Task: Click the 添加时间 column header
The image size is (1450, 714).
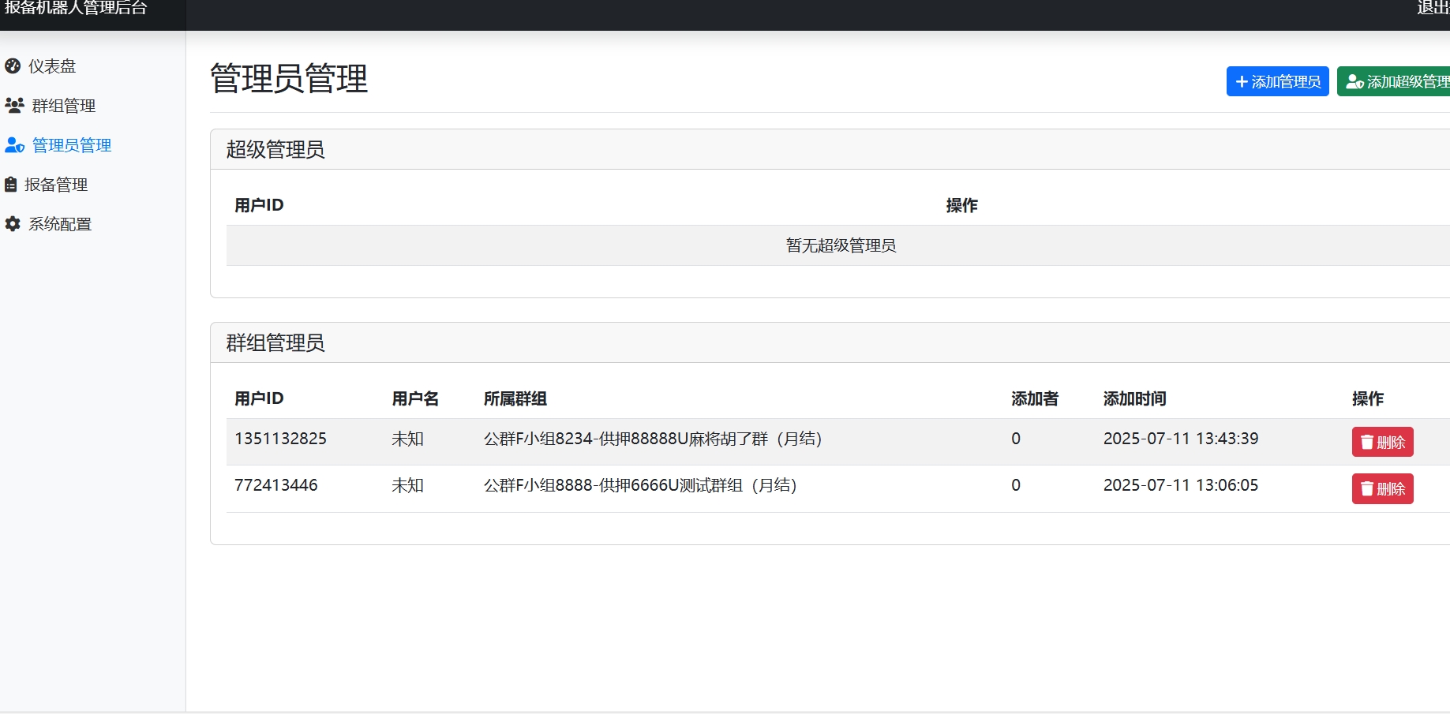Action: 1134,398
